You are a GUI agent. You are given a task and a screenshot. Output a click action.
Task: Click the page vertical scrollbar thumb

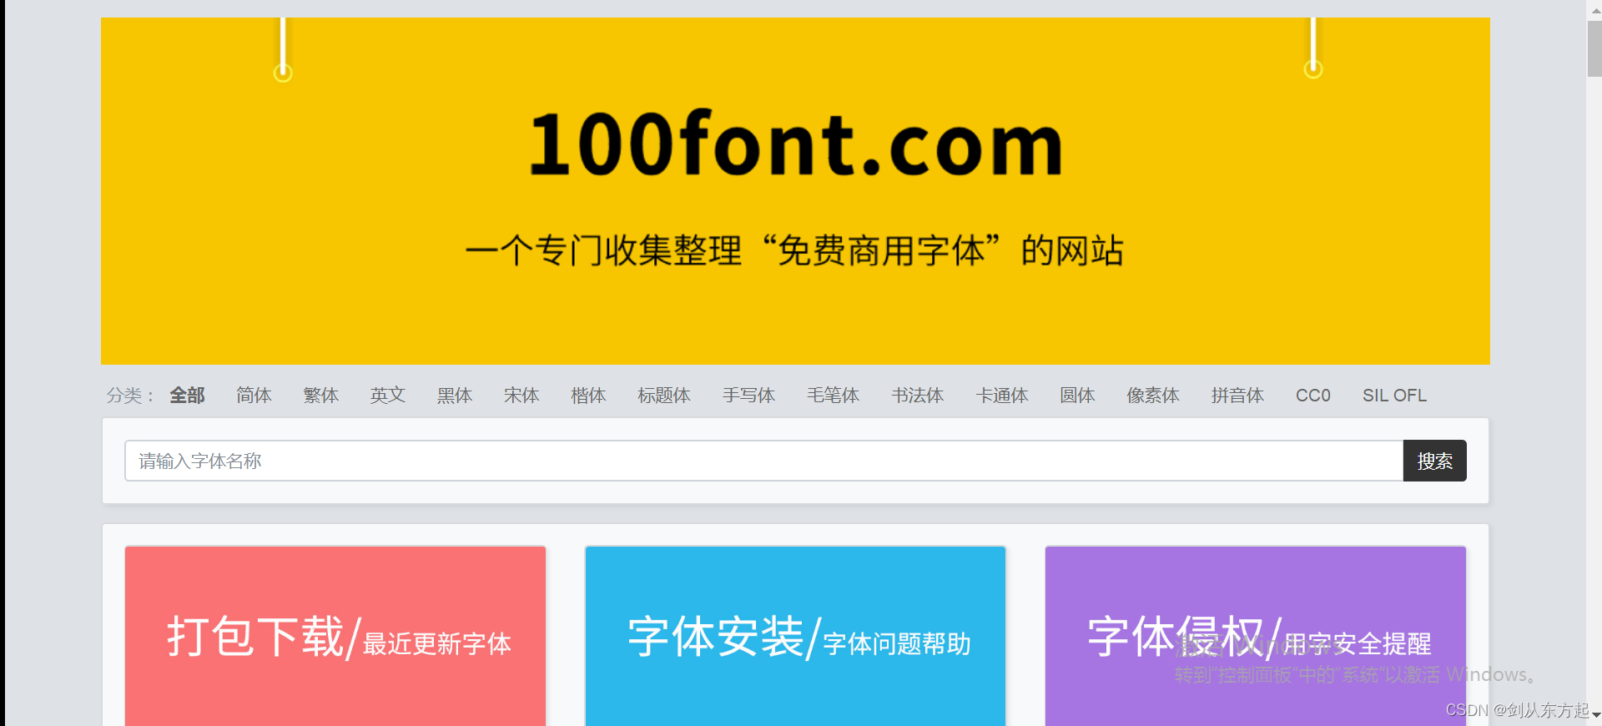point(1594,48)
